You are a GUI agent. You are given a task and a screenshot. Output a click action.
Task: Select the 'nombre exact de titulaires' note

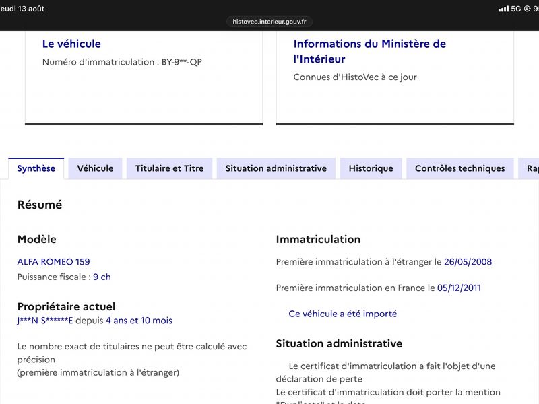click(x=132, y=360)
